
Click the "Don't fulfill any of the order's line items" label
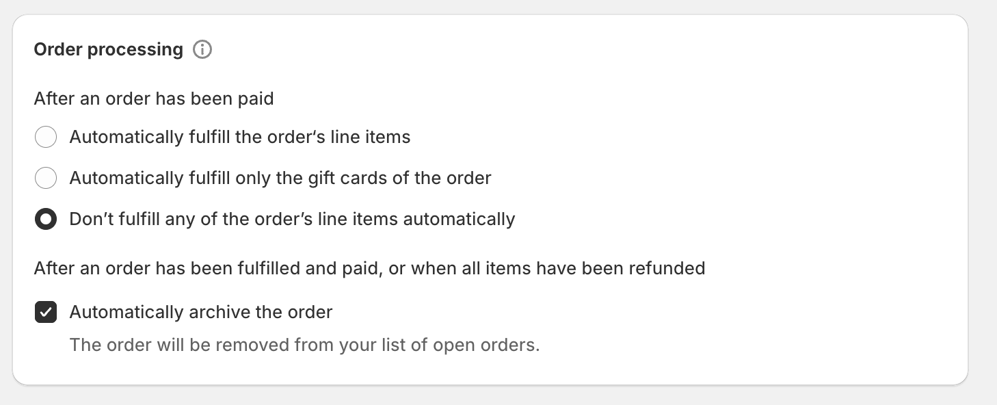(292, 220)
